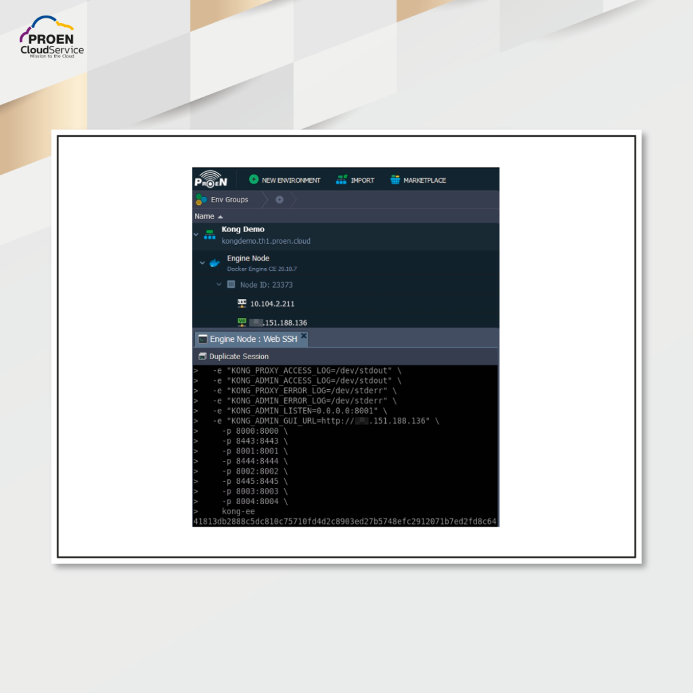Click the New Environment plus icon

(254, 179)
